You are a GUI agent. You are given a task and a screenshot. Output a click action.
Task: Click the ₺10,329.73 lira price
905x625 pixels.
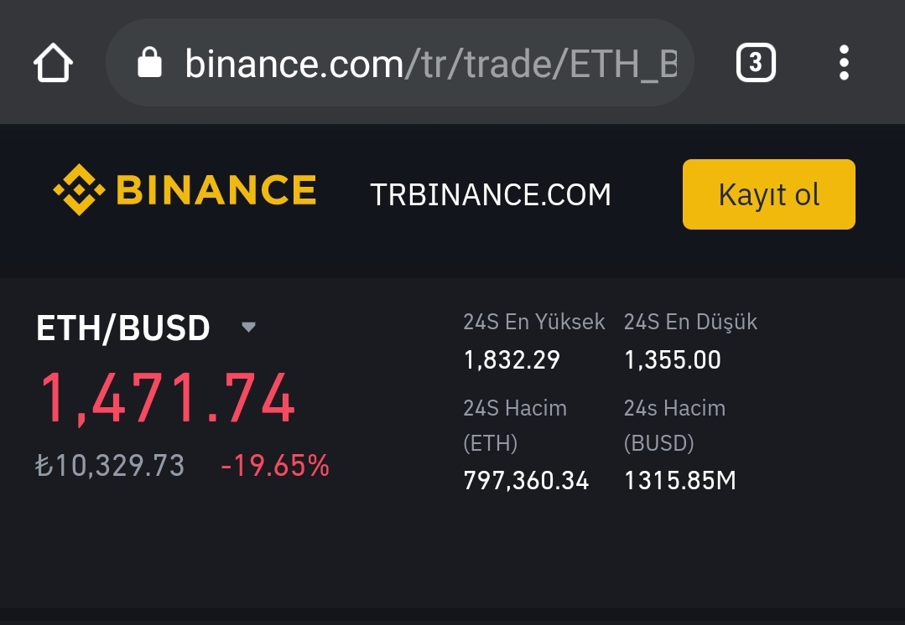[x=110, y=466]
